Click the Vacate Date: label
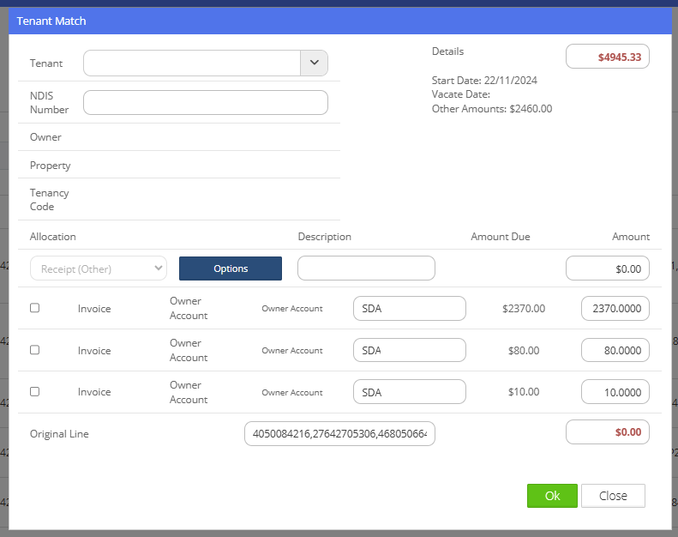 click(x=461, y=94)
